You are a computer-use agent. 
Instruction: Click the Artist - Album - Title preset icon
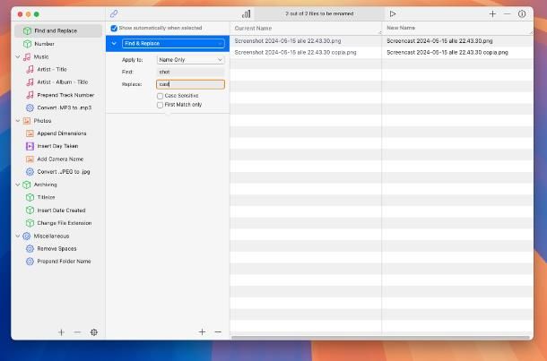tap(30, 82)
